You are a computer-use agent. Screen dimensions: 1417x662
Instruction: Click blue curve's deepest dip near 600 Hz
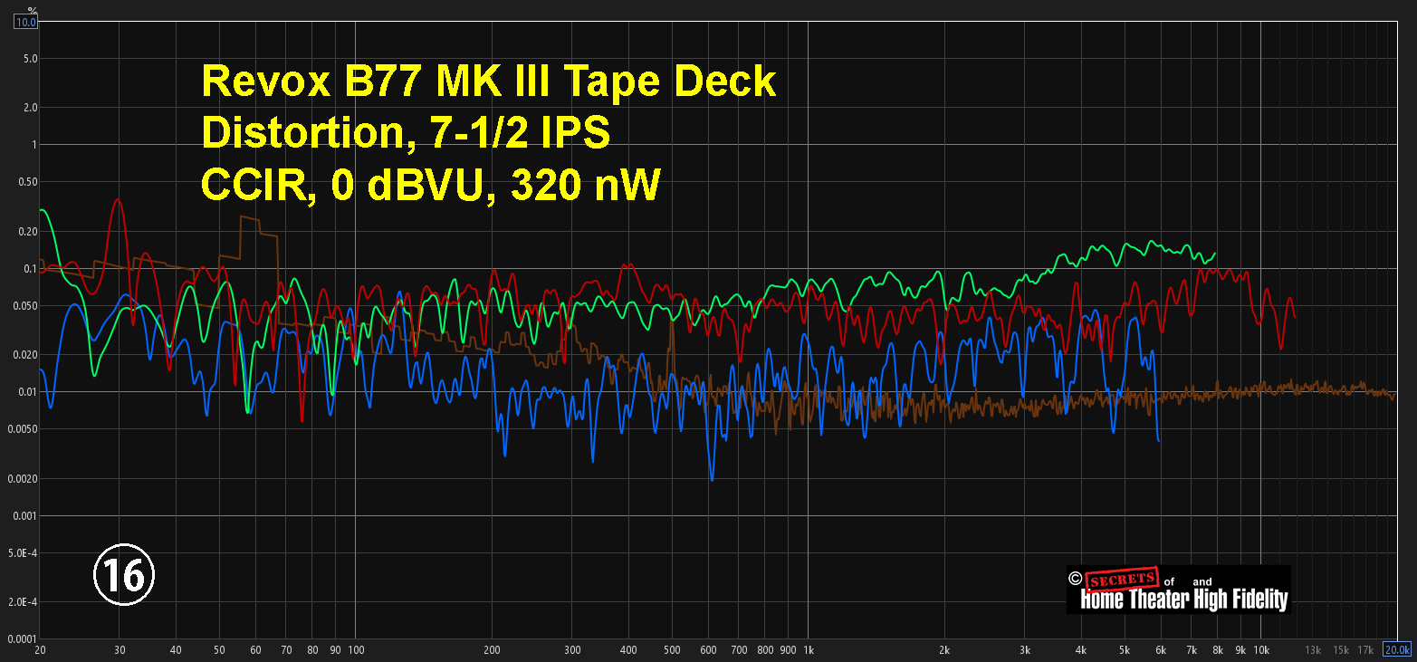(x=712, y=478)
